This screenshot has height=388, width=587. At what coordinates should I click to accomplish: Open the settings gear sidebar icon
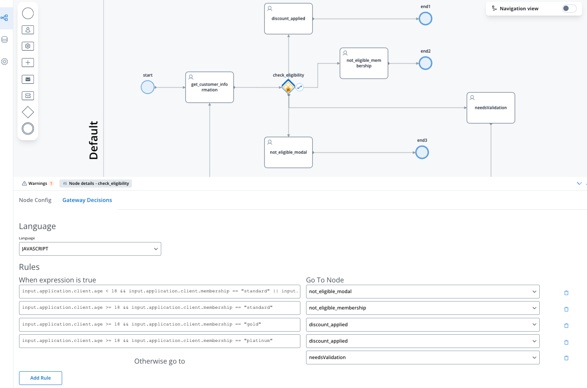5,61
